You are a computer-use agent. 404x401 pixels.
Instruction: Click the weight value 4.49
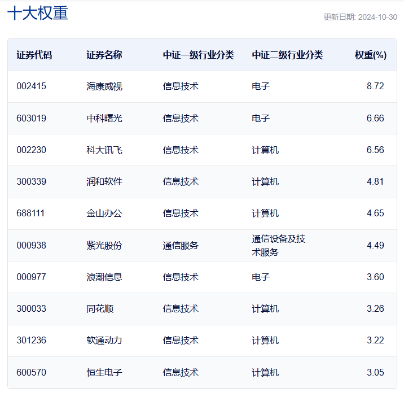click(375, 245)
